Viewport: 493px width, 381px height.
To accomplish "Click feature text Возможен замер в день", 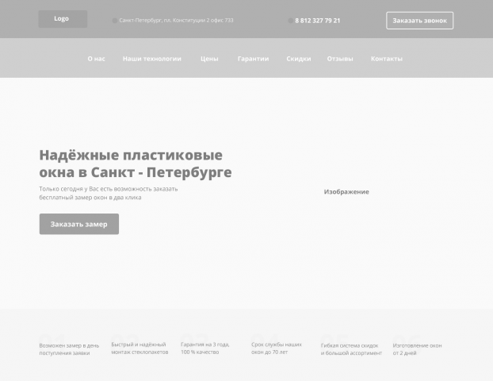I will coord(69,349).
